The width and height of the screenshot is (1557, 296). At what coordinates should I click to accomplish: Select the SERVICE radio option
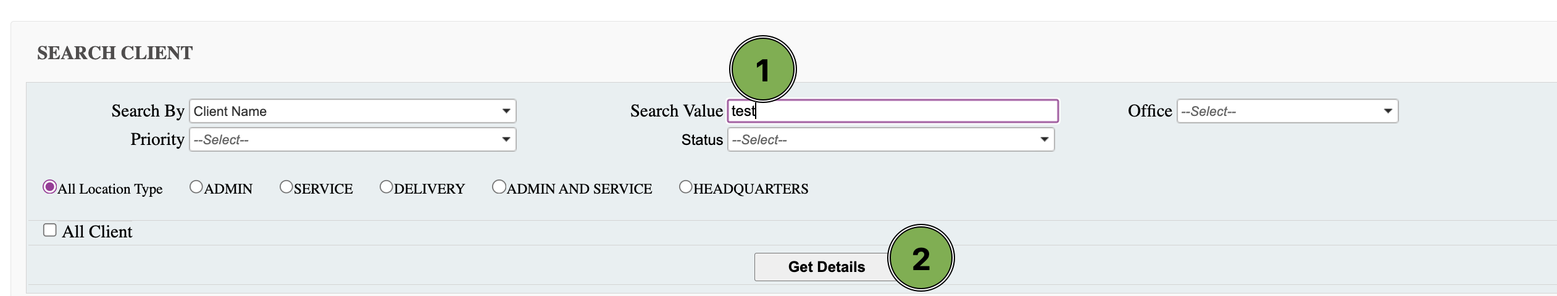286,187
